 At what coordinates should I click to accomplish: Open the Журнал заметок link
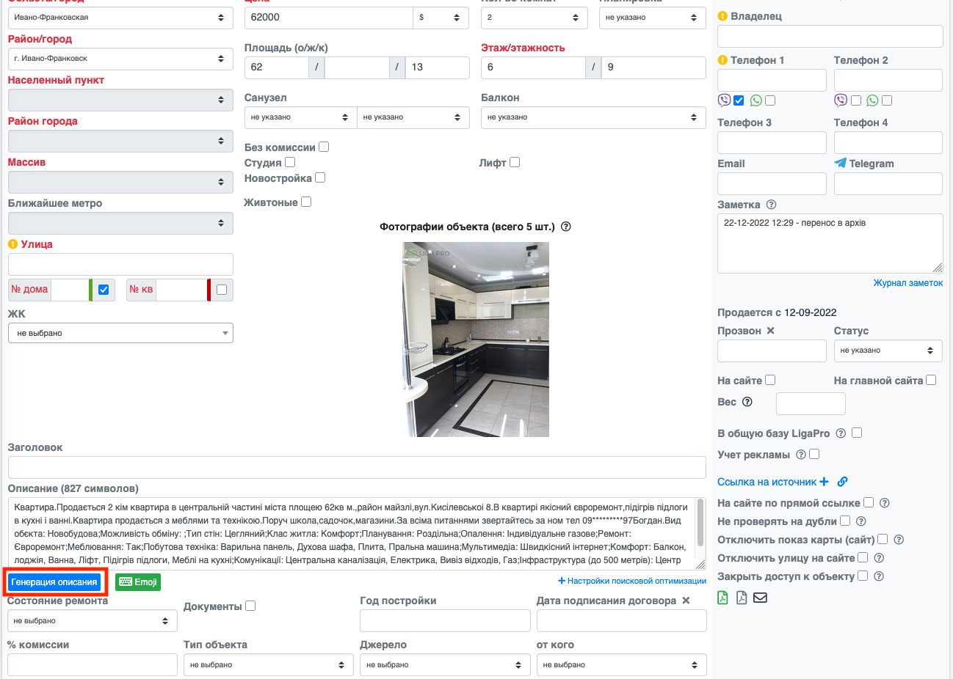(x=907, y=283)
